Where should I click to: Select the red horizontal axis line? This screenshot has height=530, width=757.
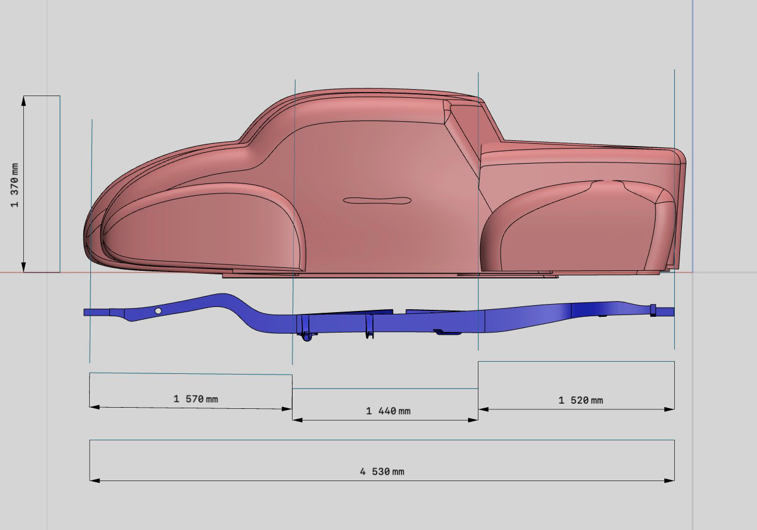(35, 272)
